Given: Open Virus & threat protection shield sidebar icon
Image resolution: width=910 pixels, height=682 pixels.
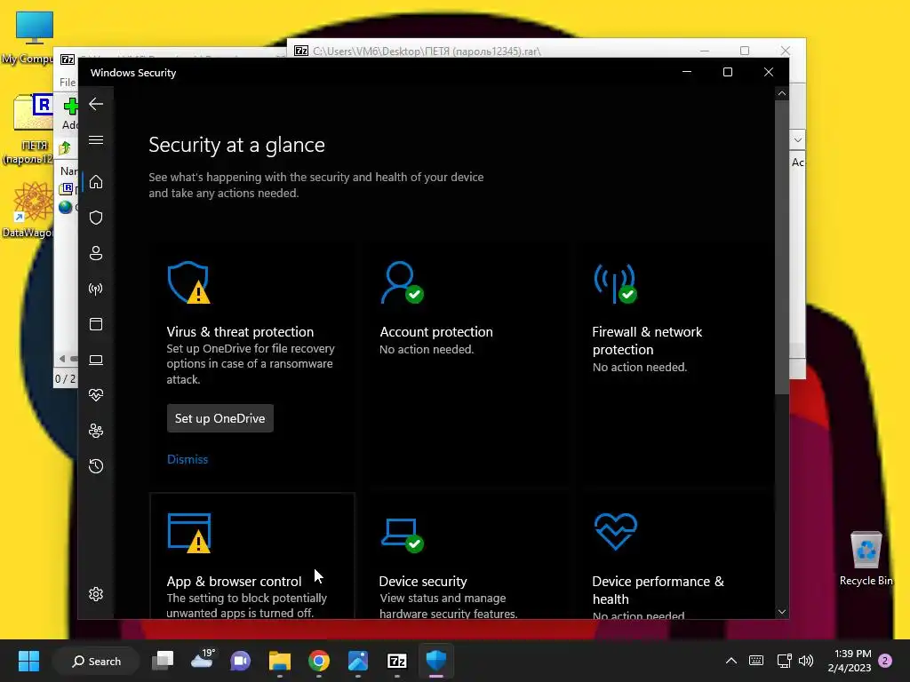Looking at the screenshot, I should tap(96, 218).
